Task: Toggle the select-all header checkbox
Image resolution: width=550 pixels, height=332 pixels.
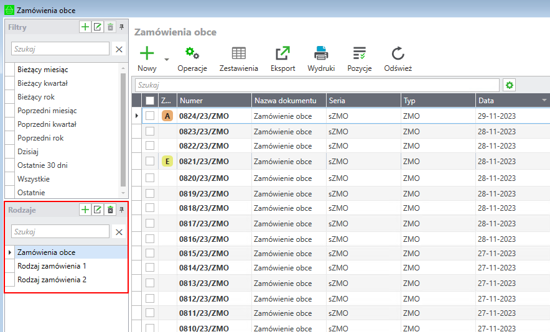Action: click(150, 101)
